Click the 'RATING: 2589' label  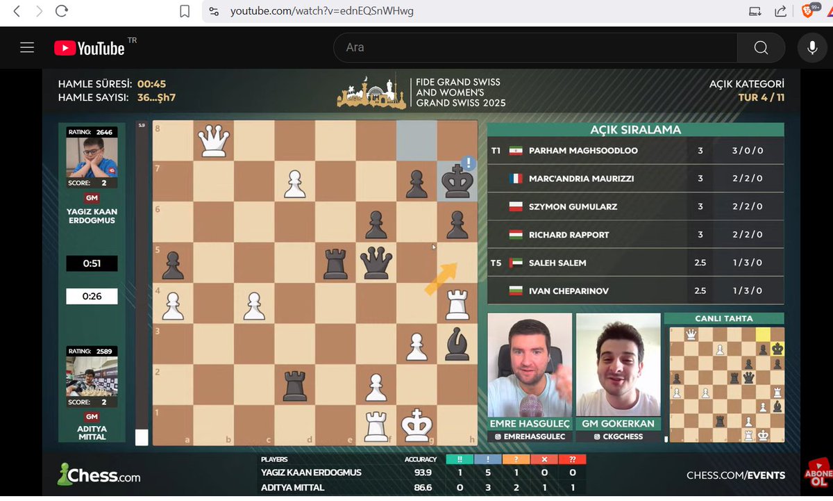[90, 352]
